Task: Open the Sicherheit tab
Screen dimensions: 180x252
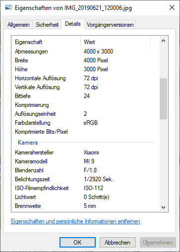Action: click(47, 25)
